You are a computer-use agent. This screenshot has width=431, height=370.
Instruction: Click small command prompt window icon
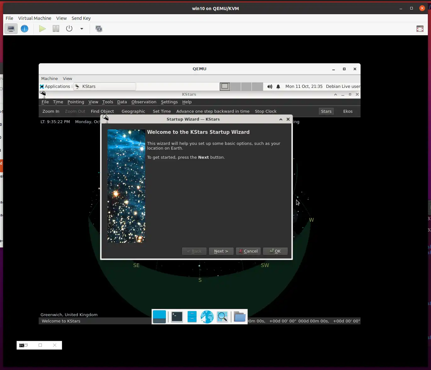tap(22, 345)
